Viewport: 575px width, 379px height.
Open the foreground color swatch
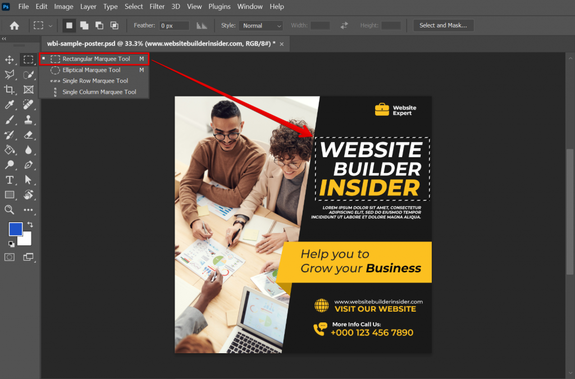pos(17,229)
